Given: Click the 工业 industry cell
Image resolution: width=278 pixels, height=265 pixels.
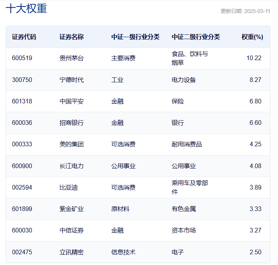Looking at the screenshot, I should point(117,80).
